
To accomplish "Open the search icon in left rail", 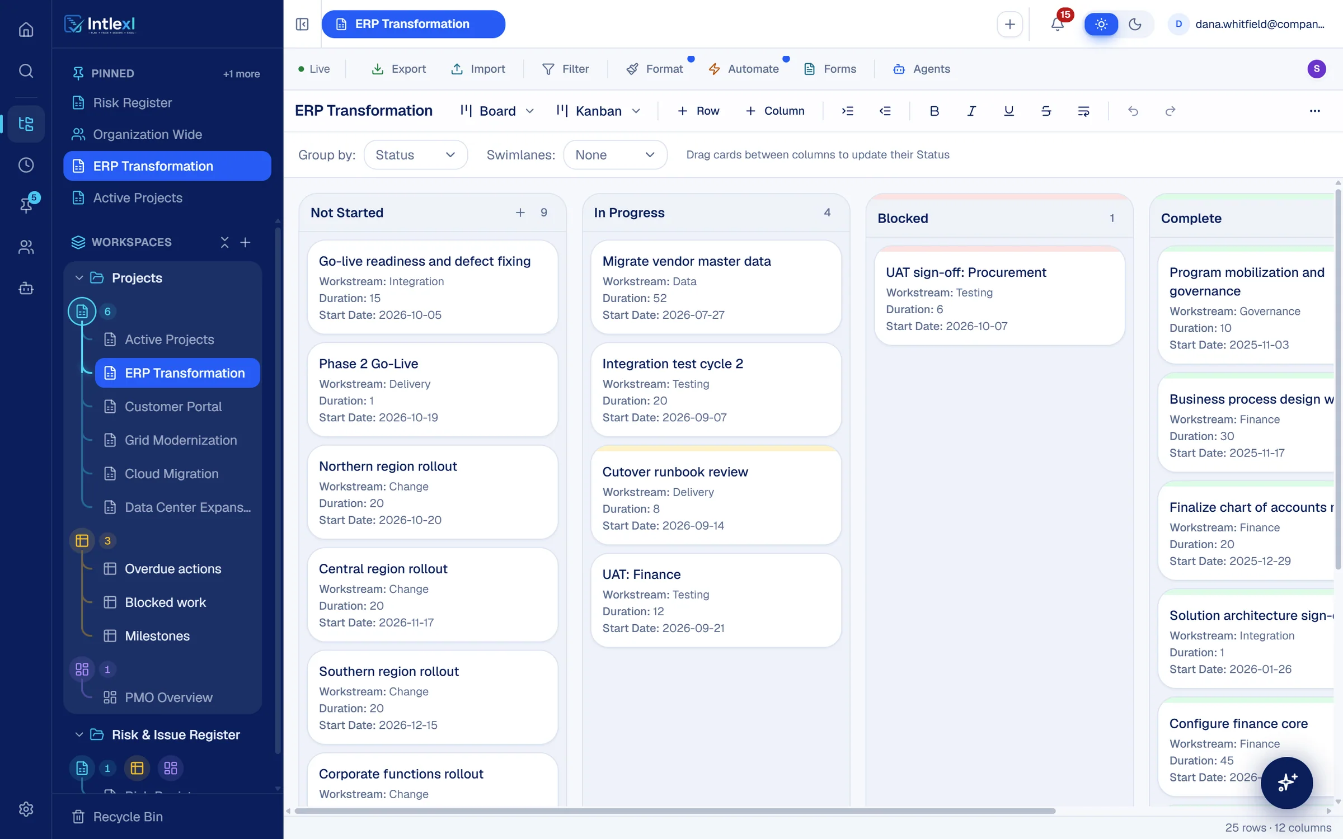I will pos(26,71).
